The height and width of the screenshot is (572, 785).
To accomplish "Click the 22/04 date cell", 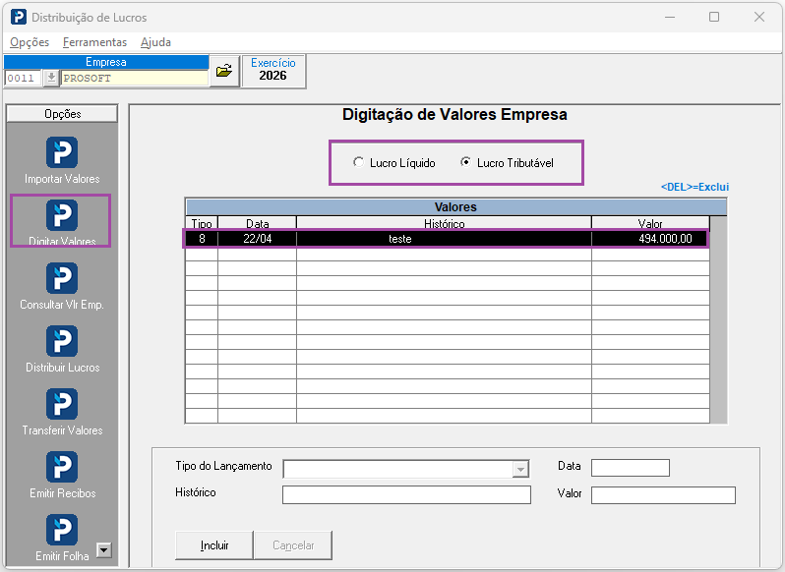I will pos(258,239).
